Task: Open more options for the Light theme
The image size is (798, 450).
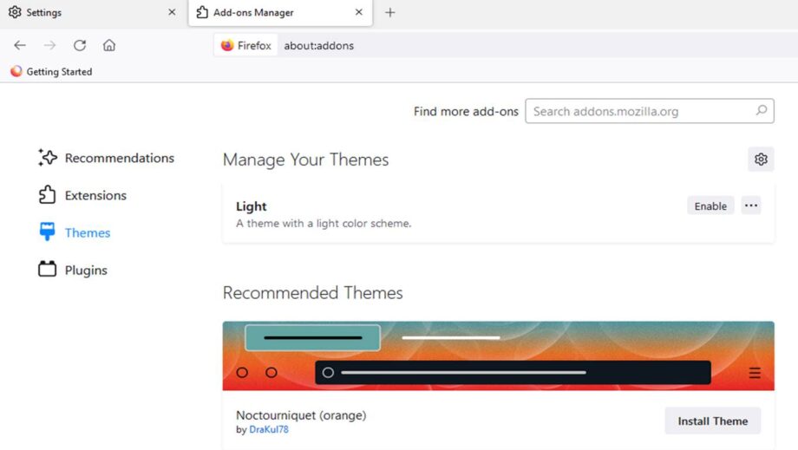Action: (x=751, y=205)
